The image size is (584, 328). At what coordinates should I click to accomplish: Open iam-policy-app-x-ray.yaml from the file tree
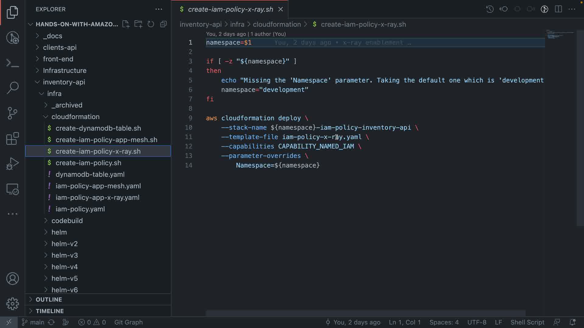click(x=97, y=198)
